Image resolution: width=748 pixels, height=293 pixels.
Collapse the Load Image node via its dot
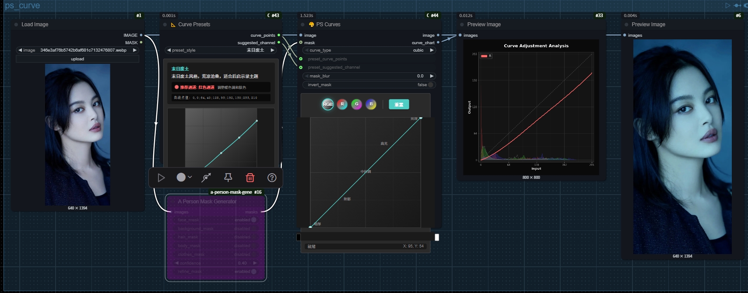pyautogui.click(x=16, y=24)
